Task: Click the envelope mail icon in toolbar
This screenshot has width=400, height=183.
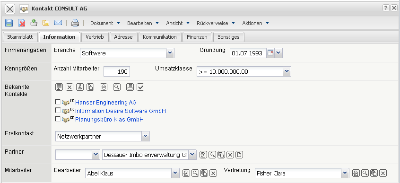Action: [x=58, y=23]
